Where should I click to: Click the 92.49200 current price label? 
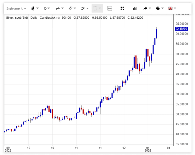point(181,29)
